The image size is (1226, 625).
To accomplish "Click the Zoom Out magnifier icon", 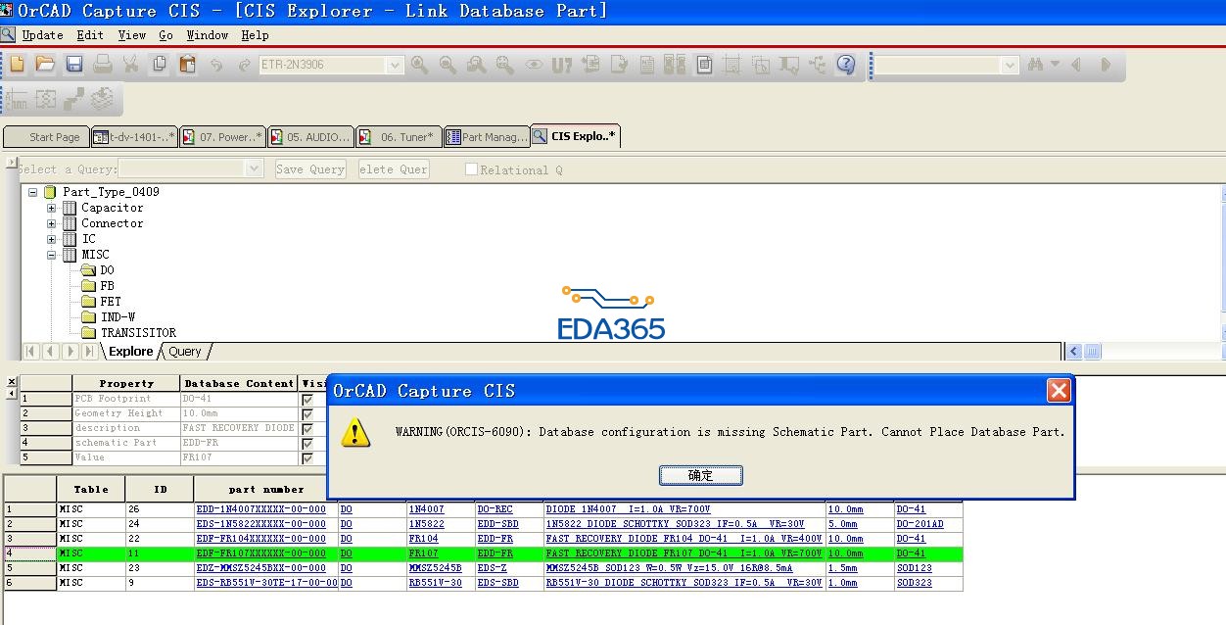I will [x=448, y=65].
